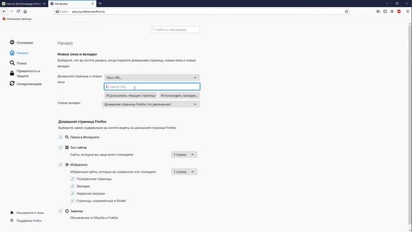This screenshot has height=232, width=412.
Task: Open the Новые вкладки dropdown
Action: click(x=151, y=104)
